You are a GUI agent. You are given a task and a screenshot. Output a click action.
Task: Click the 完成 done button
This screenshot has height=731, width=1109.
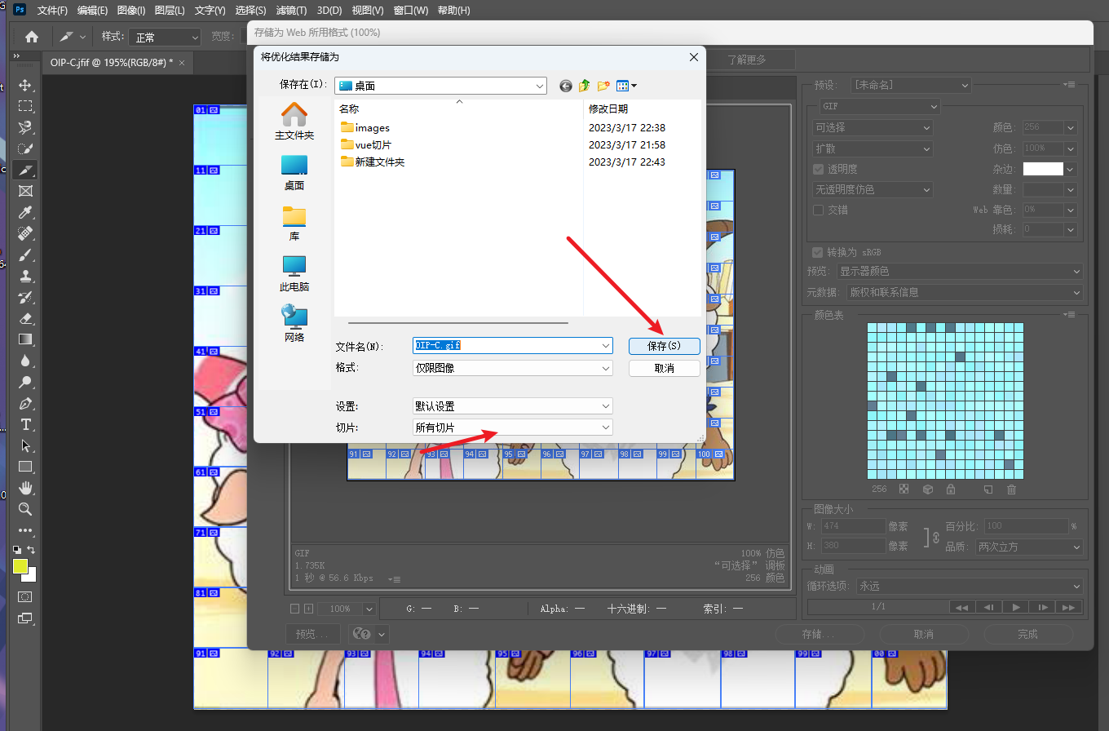pos(1027,634)
